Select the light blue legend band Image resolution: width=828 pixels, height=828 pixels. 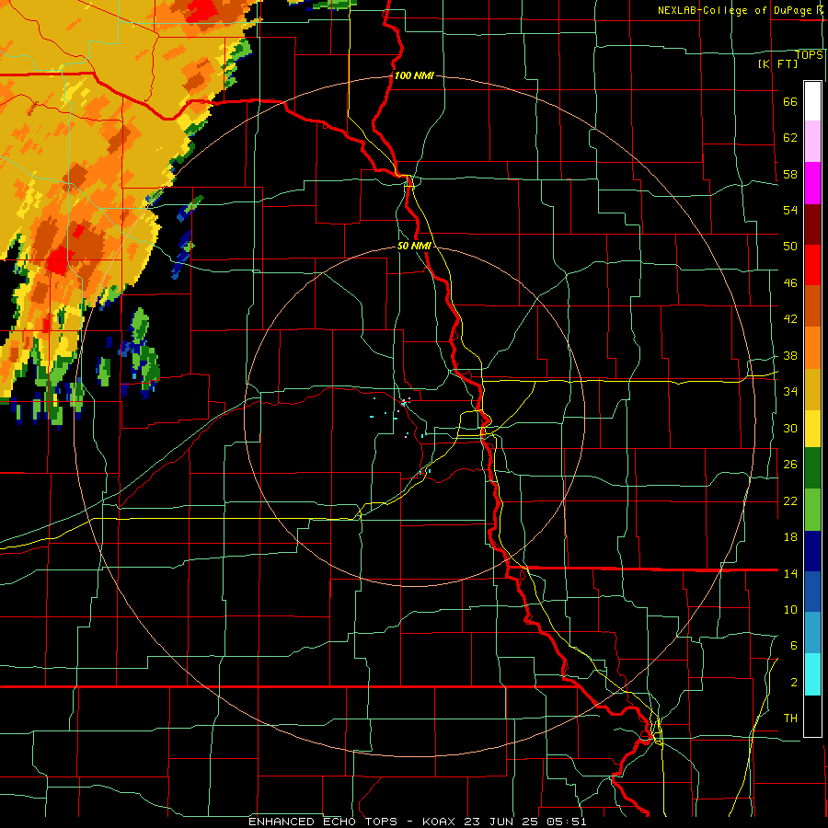tap(812, 633)
